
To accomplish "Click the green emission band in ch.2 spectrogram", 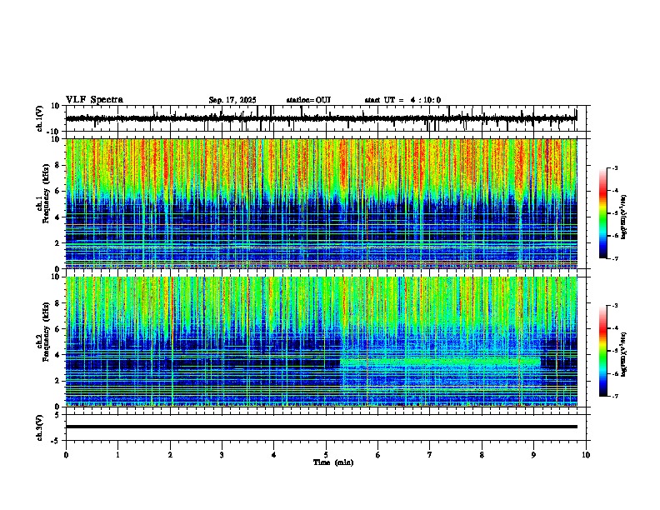I will click(440, 362).
